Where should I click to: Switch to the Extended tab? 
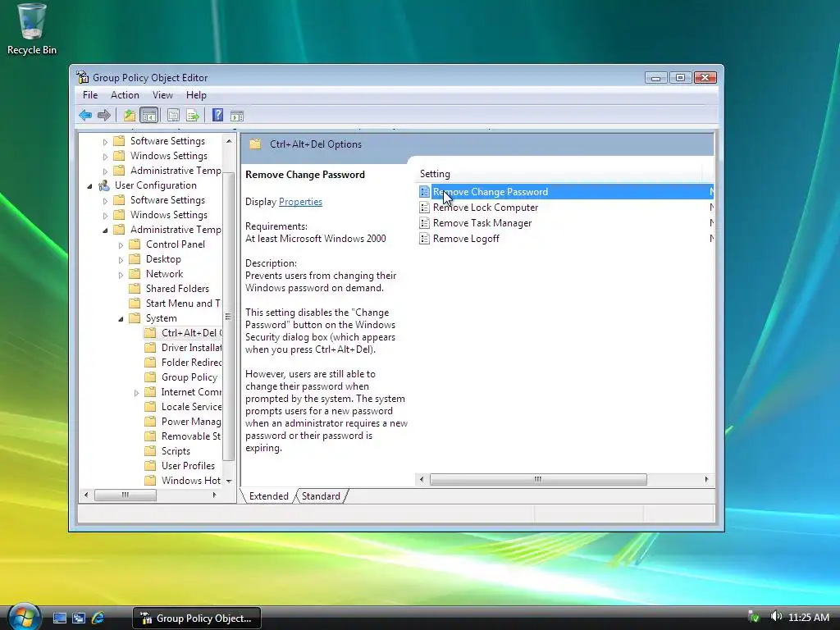(268, 496)
